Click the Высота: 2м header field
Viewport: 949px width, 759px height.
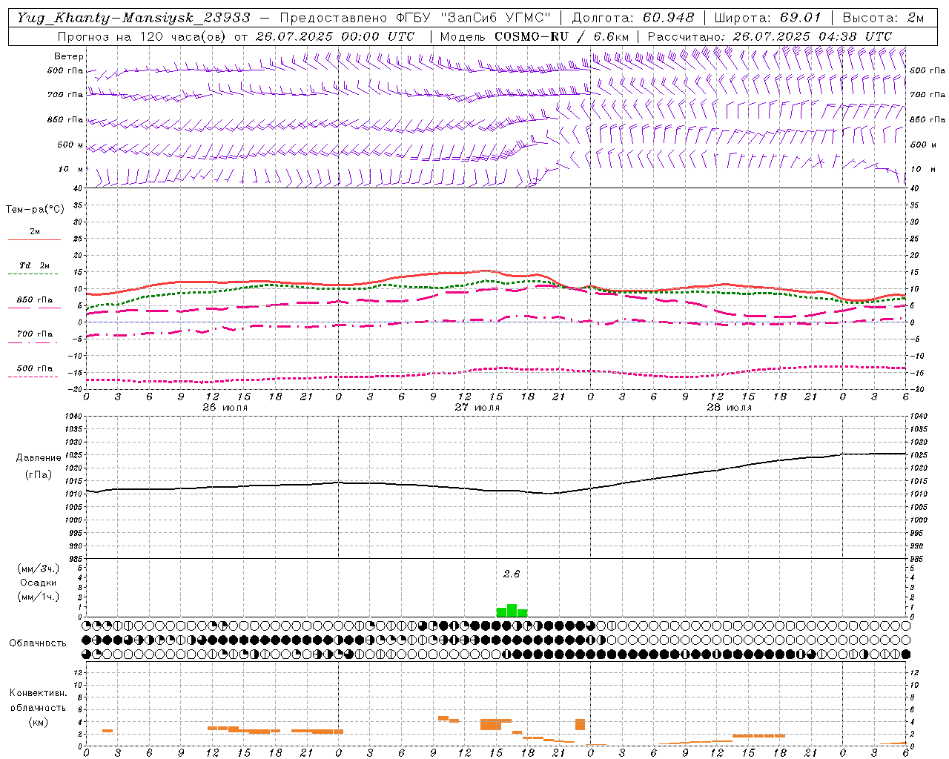(x=883, y=18)
